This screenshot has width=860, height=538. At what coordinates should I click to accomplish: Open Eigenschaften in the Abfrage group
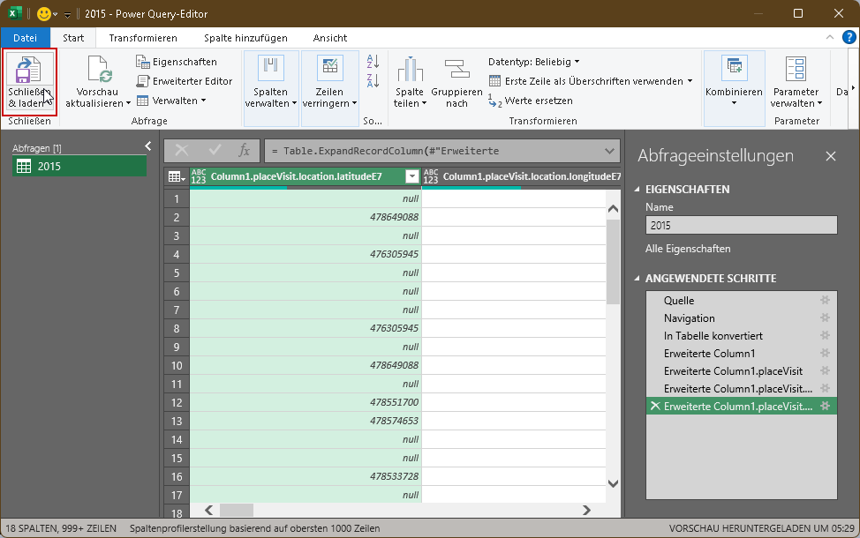tap(177, 62)
